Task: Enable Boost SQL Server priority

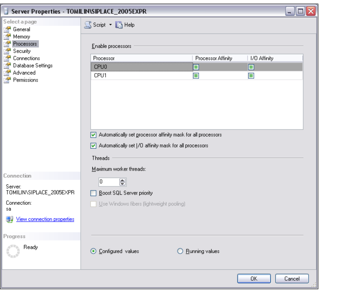Action: [x=93, y=193]
